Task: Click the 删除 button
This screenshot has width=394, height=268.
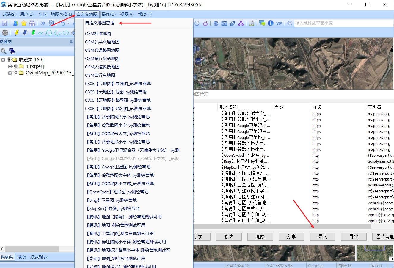Action: (260, 236)
